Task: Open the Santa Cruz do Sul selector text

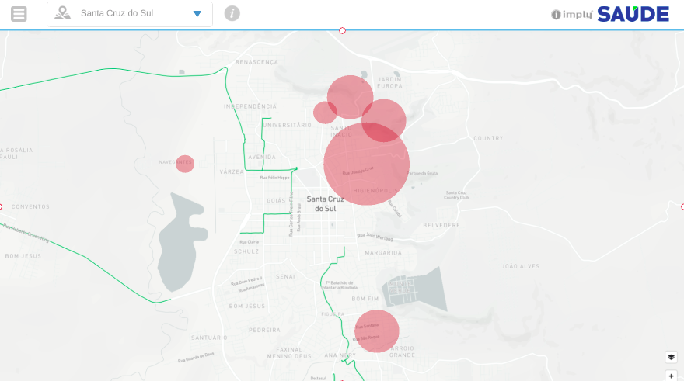Action: point(117,14)
